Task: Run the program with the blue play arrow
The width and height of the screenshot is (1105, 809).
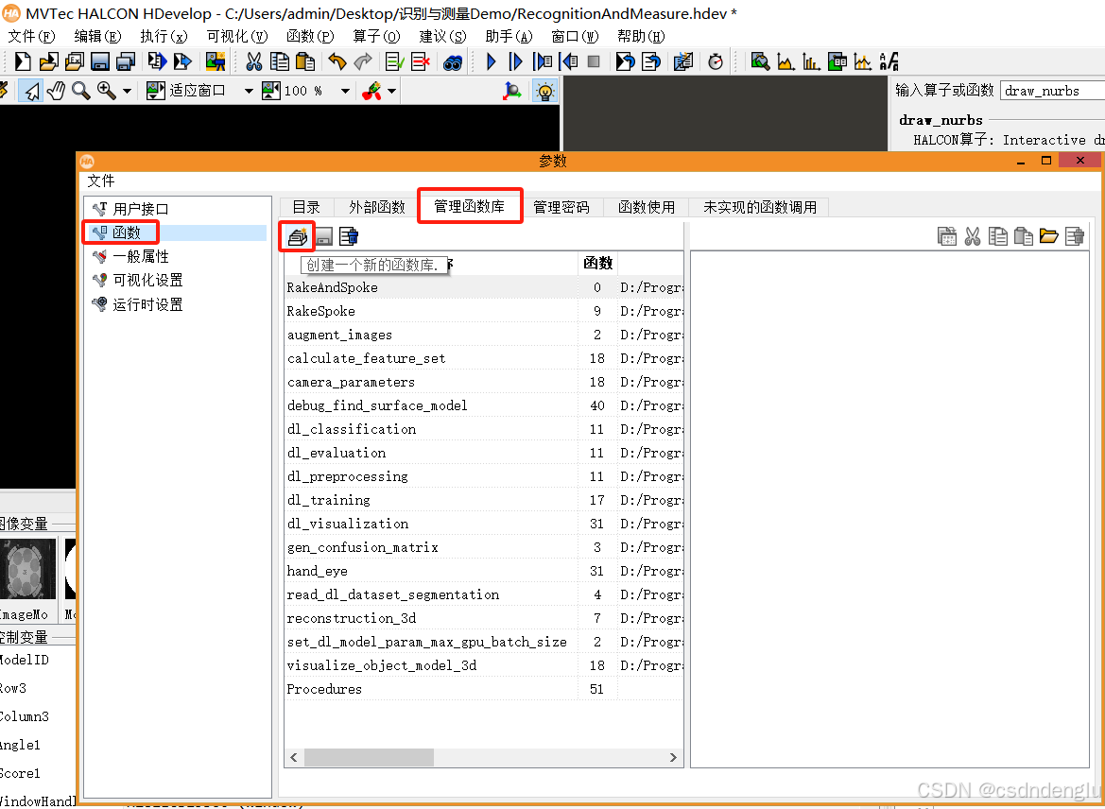Action: click(x=492, y=61)
